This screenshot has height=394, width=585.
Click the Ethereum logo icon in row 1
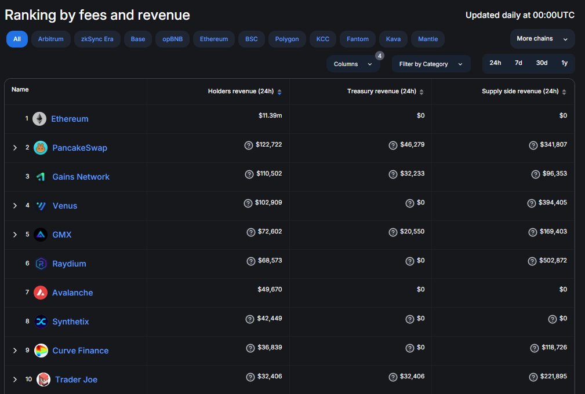point(39,119)
